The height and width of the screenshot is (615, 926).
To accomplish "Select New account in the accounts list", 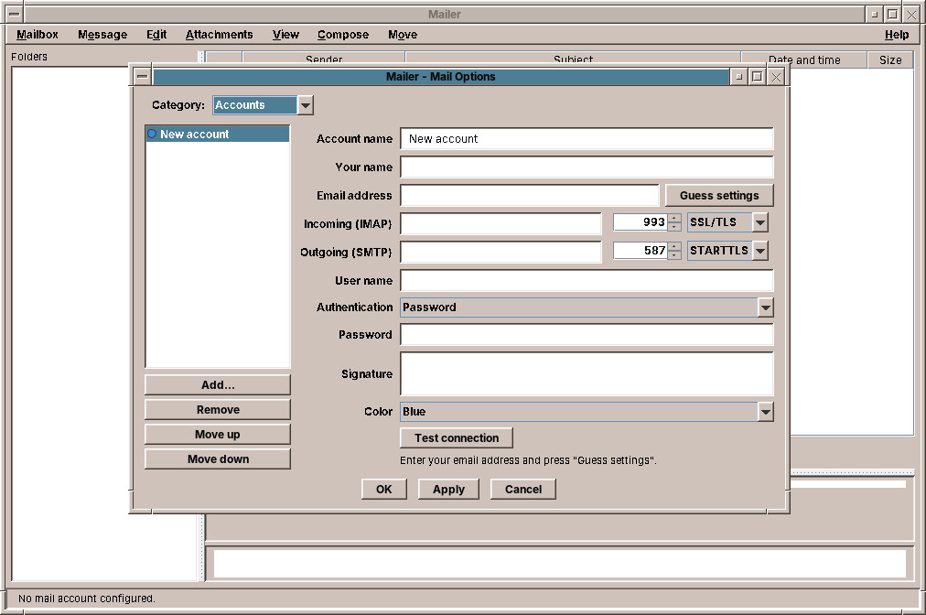I will 218,135.
